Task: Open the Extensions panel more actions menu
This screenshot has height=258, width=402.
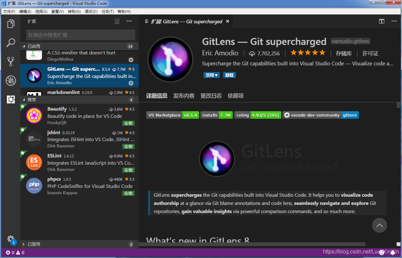Action: [x=129, y=21]
